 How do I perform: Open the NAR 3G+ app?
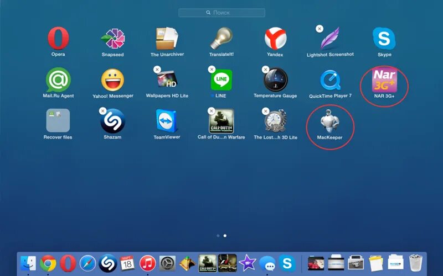[x=384, y=81]
